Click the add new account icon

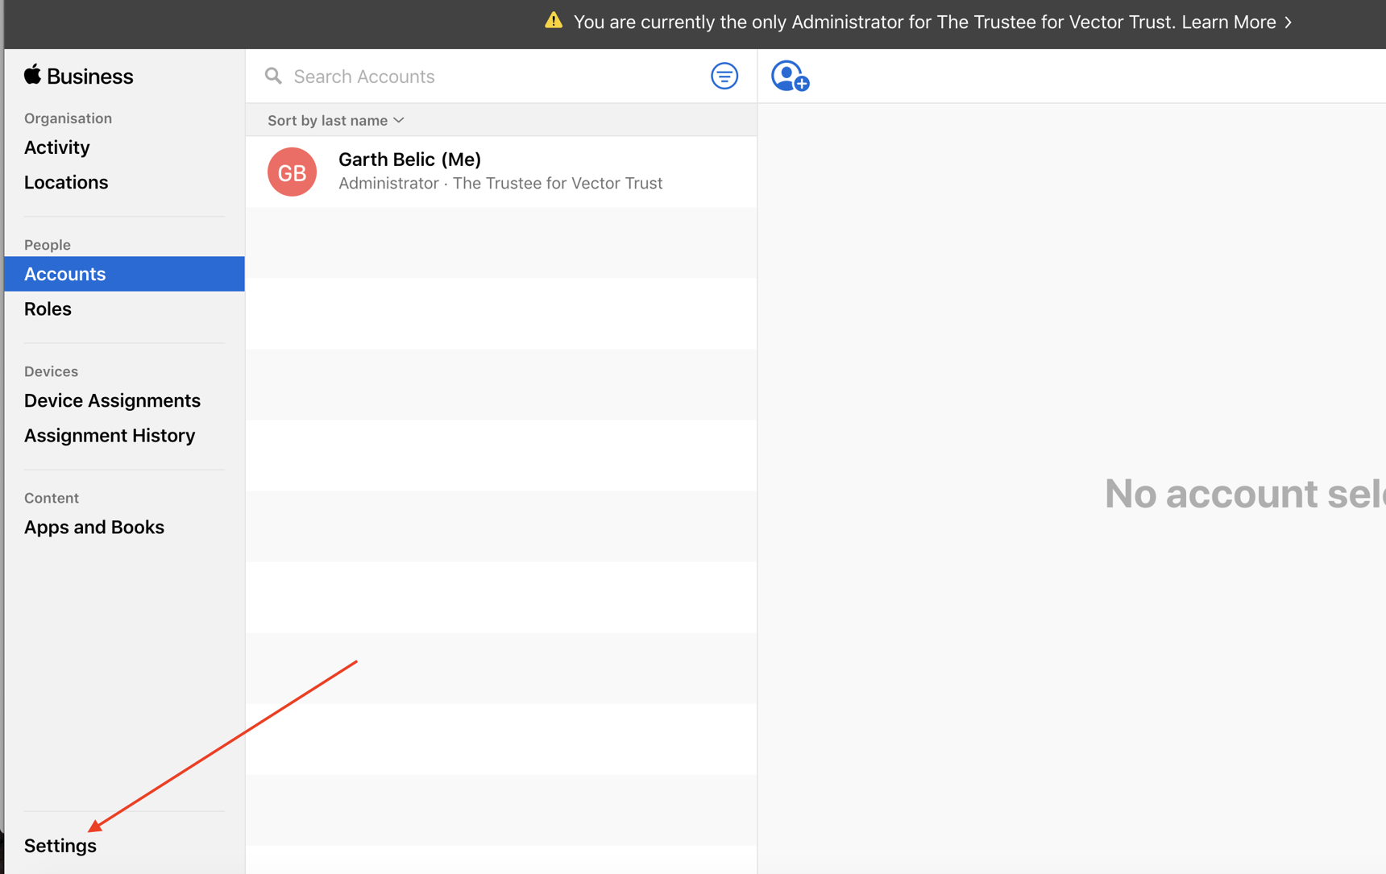790,76
